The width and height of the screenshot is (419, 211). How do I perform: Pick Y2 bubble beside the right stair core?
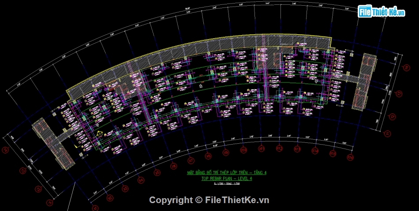click(x=393, y=116)
